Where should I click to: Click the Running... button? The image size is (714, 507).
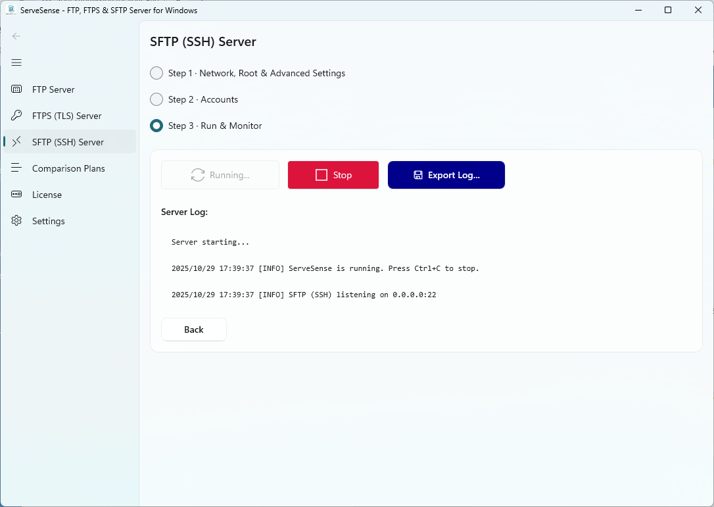click(x=220, y=175)
